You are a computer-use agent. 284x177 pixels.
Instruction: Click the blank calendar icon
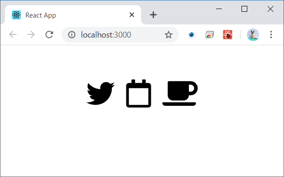(139, 93)
